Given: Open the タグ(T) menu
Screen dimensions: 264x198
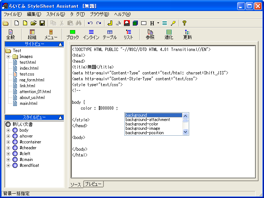Looking at the screenshot, I should [x=77, y=14].
